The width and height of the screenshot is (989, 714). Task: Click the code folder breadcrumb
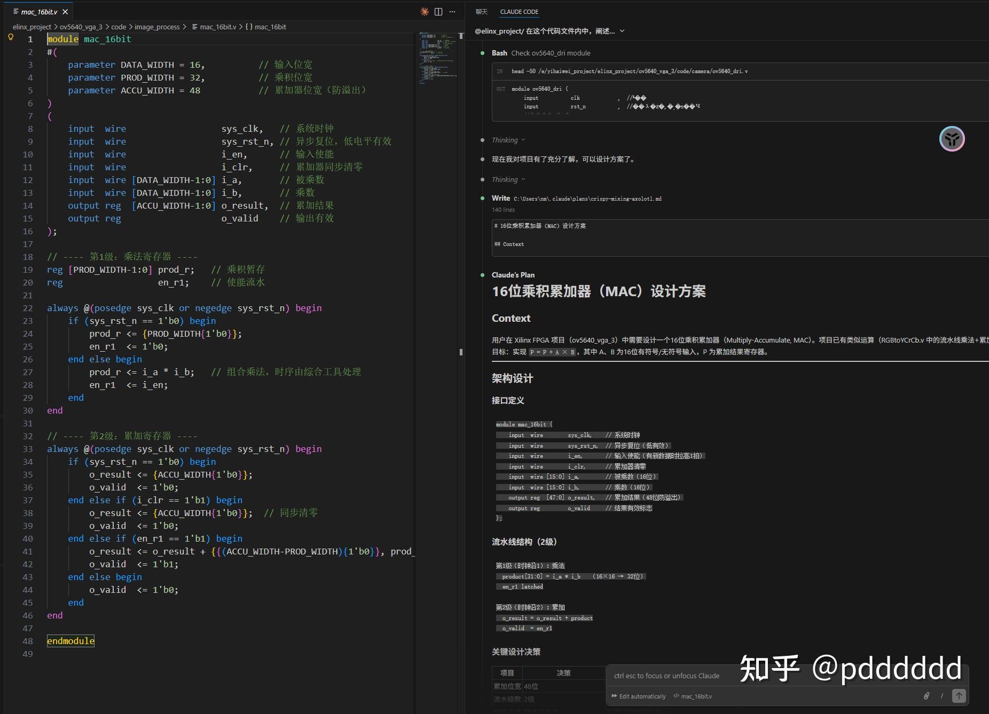119,27
